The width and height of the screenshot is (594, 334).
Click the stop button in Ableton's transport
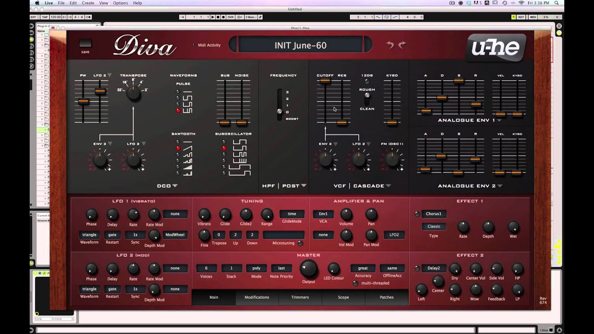pyautogui.click(x=218, y=17)
